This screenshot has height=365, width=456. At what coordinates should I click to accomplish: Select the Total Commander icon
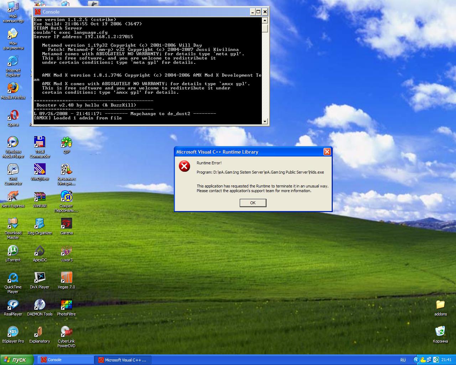pos(40,147)
